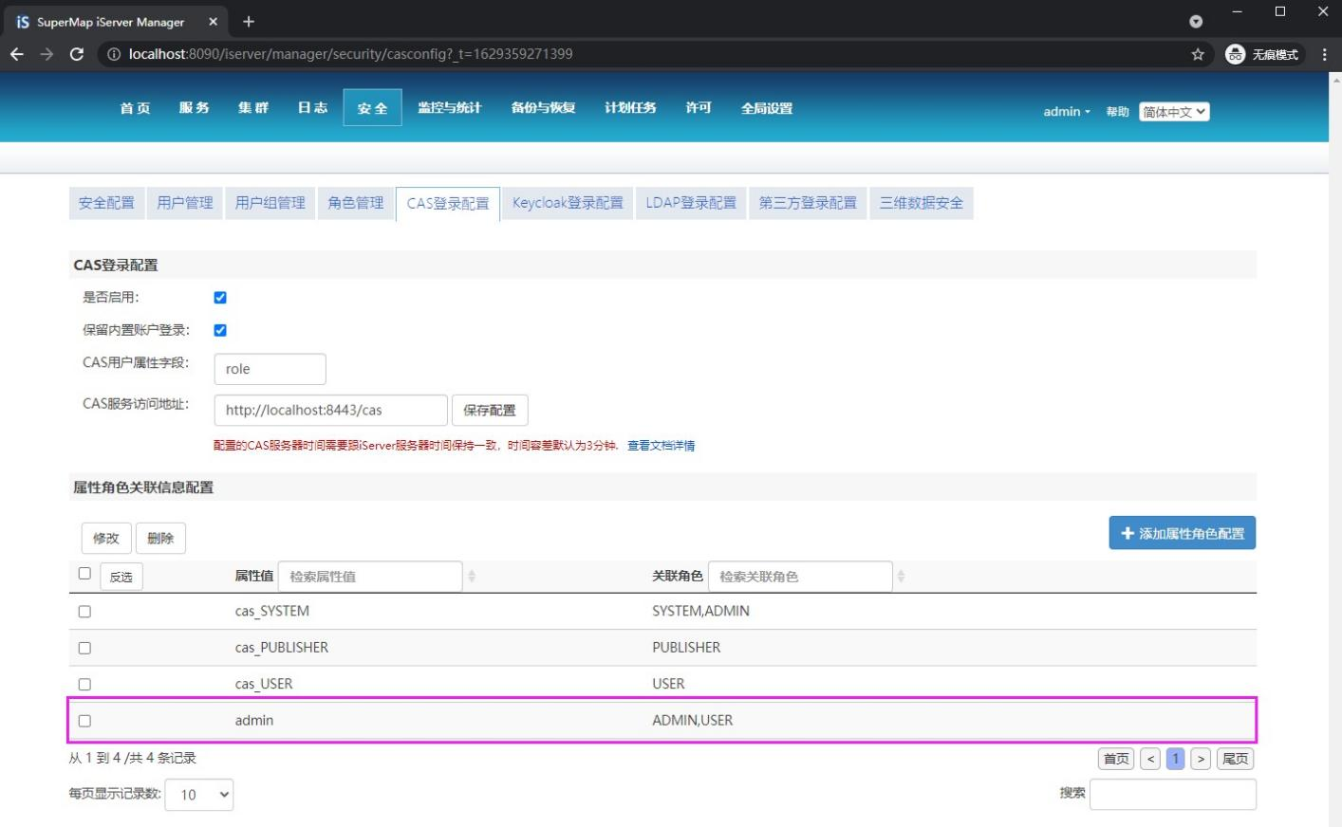Check the cas_PUBLISHER row checkbox

click(x=84, y=648)
